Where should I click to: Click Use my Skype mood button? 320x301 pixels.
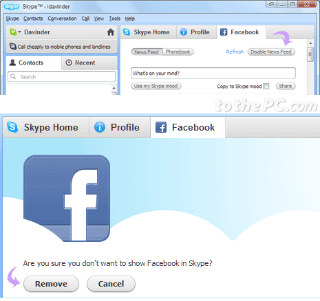pyautogui.click(x=156, y=86)
